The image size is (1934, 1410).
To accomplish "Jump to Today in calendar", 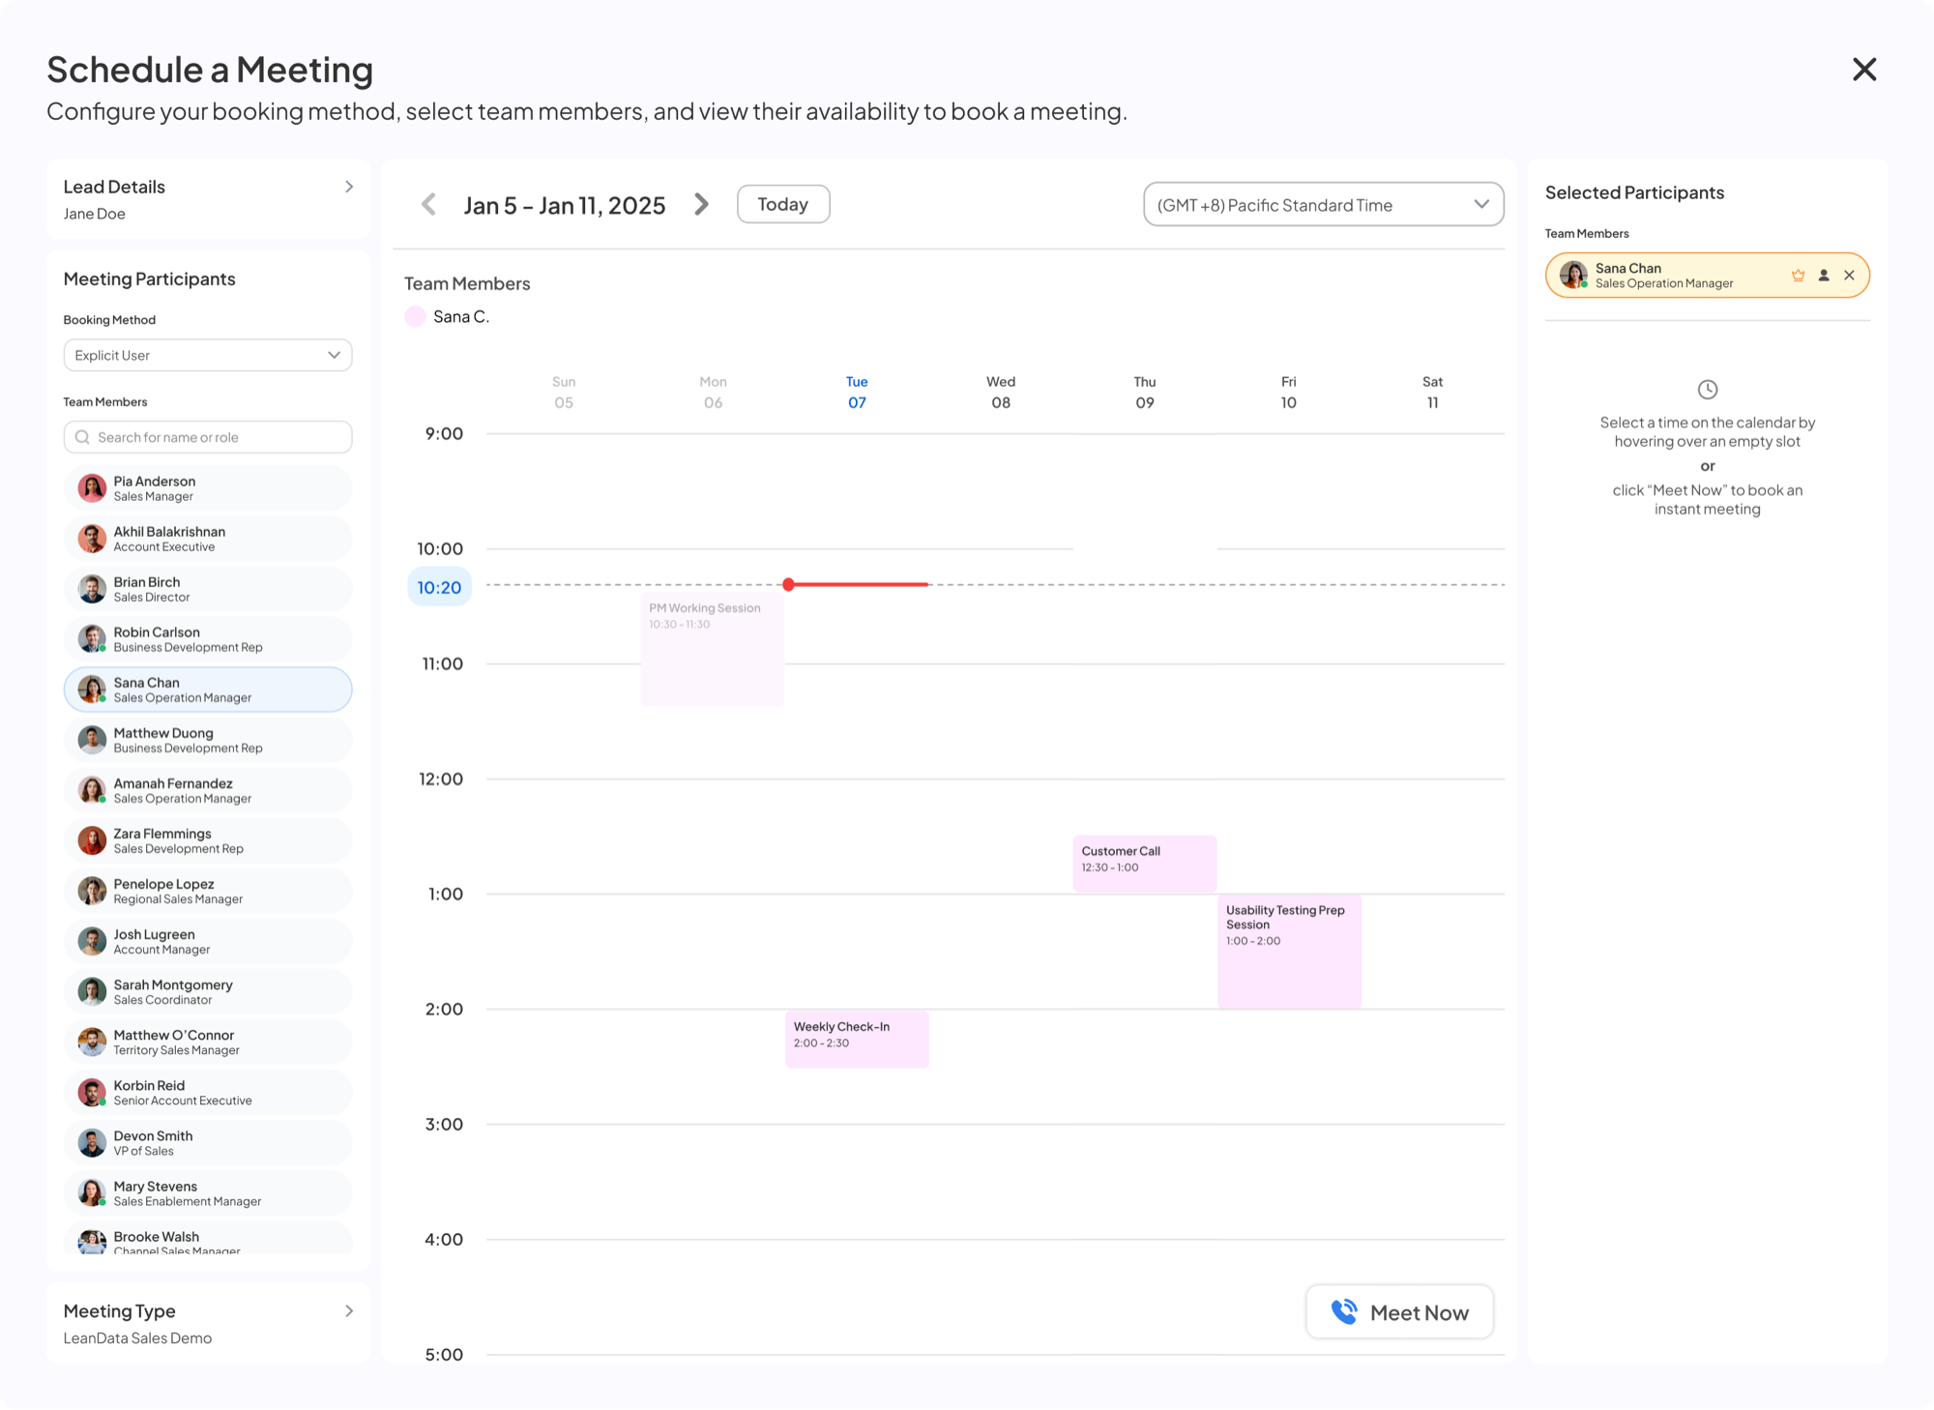I will click(783, 204).
